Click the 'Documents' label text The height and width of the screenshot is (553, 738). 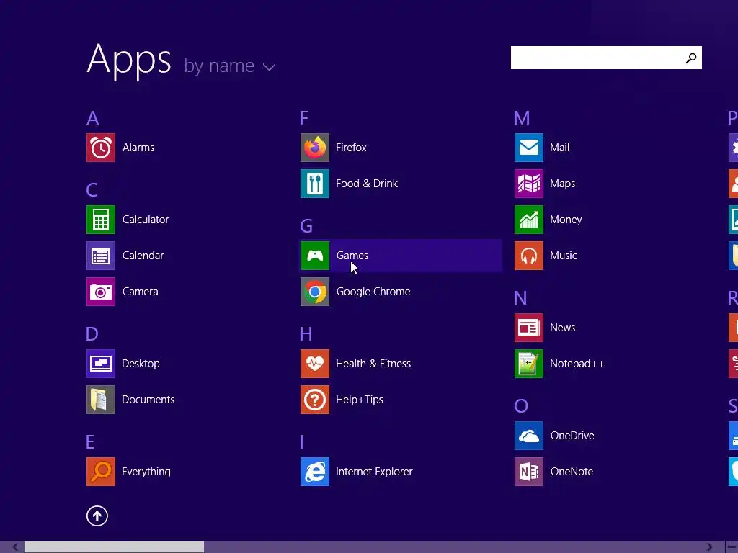(148, 400)
